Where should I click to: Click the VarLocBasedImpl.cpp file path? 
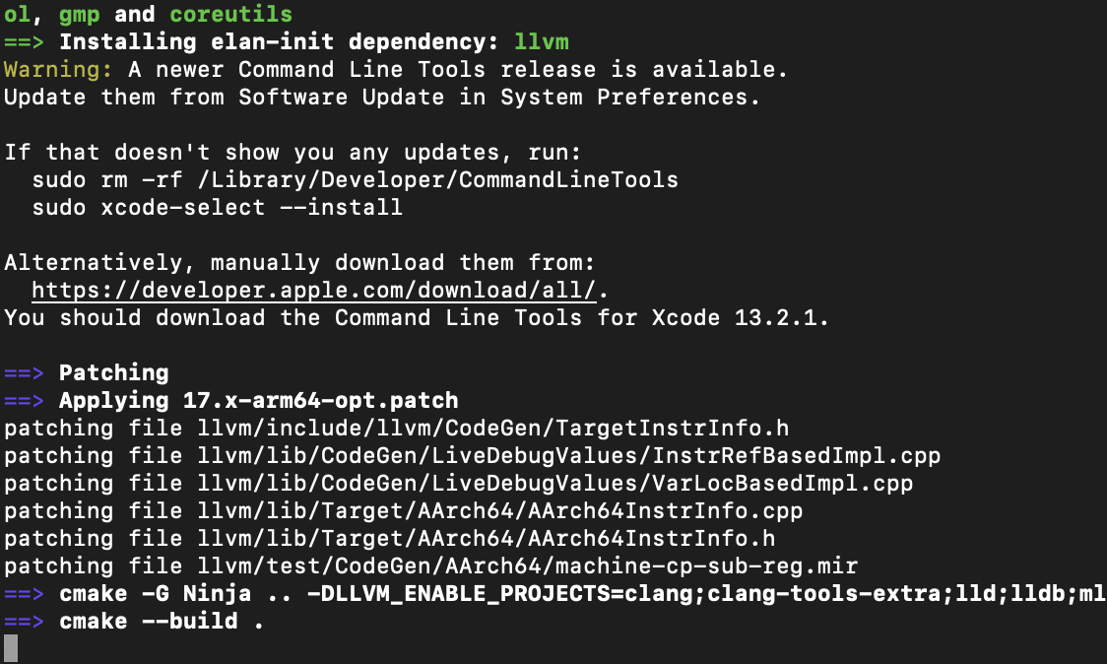click(554, 483)
